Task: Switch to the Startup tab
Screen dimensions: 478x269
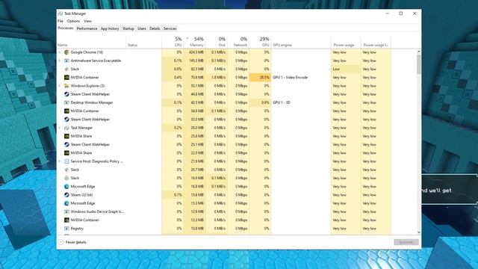Action: tap(128, 28)
